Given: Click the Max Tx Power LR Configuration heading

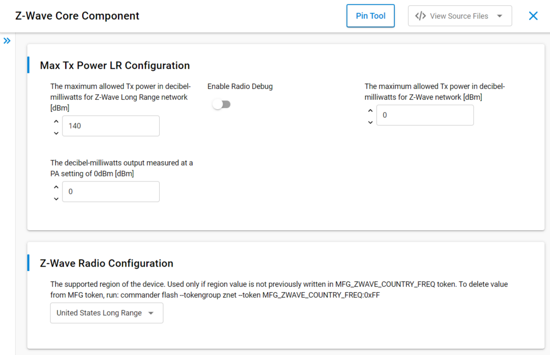Looking at the screenshot, I should point(114,65).
